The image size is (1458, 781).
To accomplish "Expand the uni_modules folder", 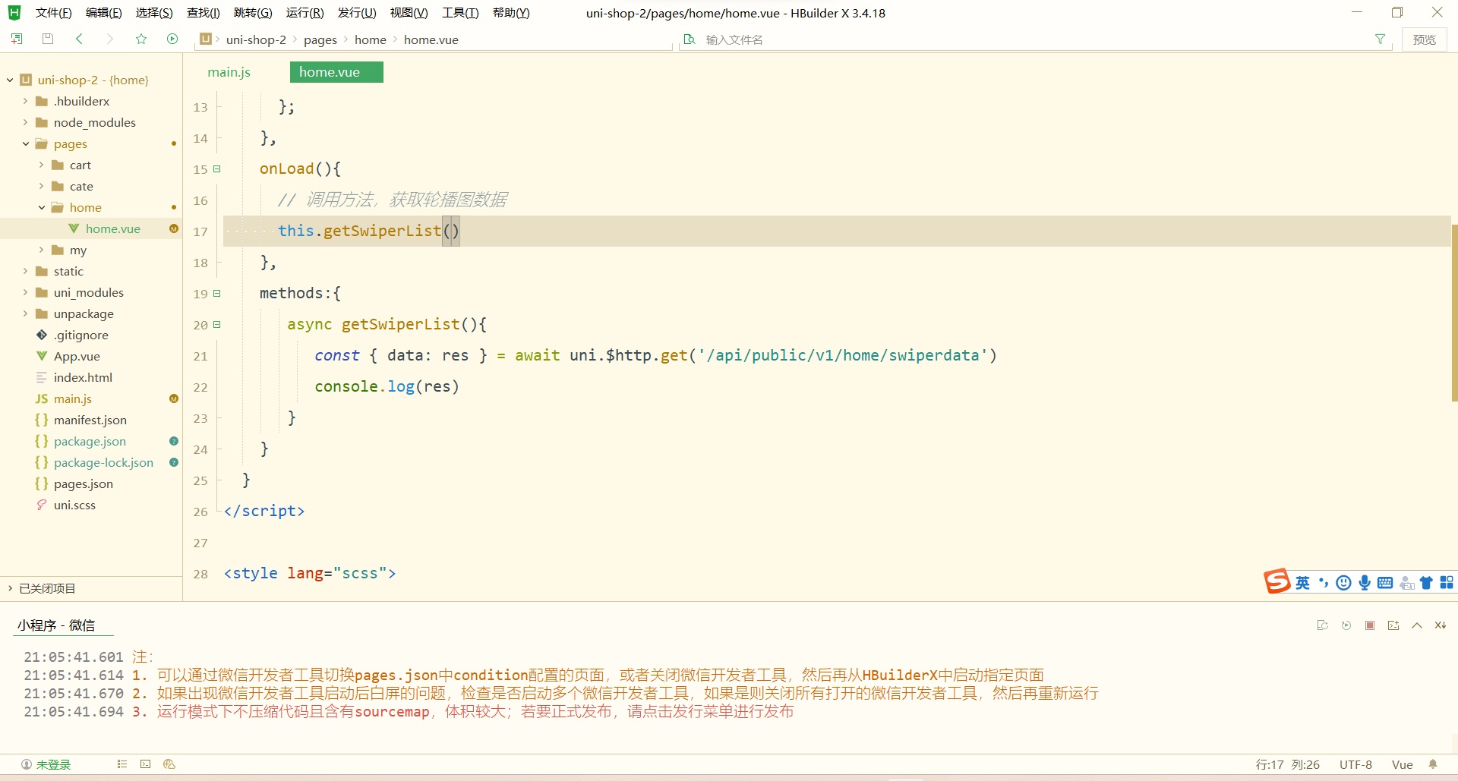I will (25, 292).
